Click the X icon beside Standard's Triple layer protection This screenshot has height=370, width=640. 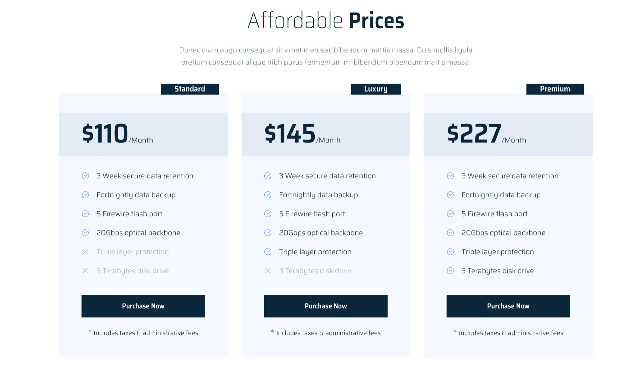85,252
